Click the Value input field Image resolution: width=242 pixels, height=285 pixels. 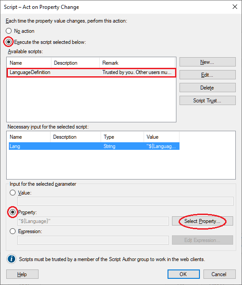125,201
